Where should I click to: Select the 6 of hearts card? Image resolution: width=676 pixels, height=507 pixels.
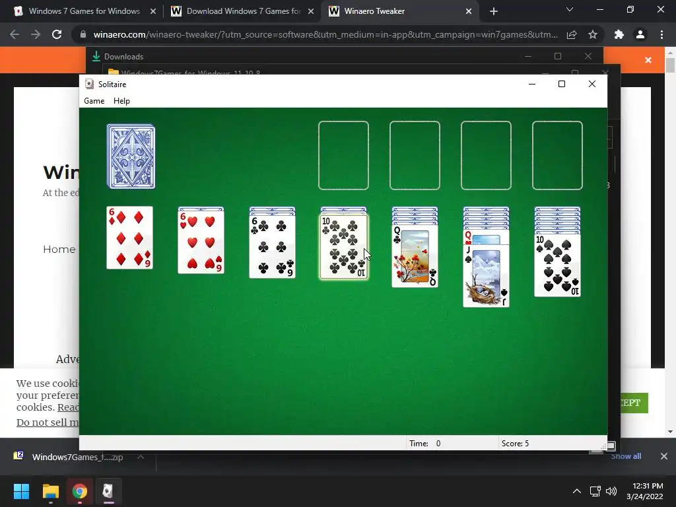pyautogui.click(x=201, y=242)
